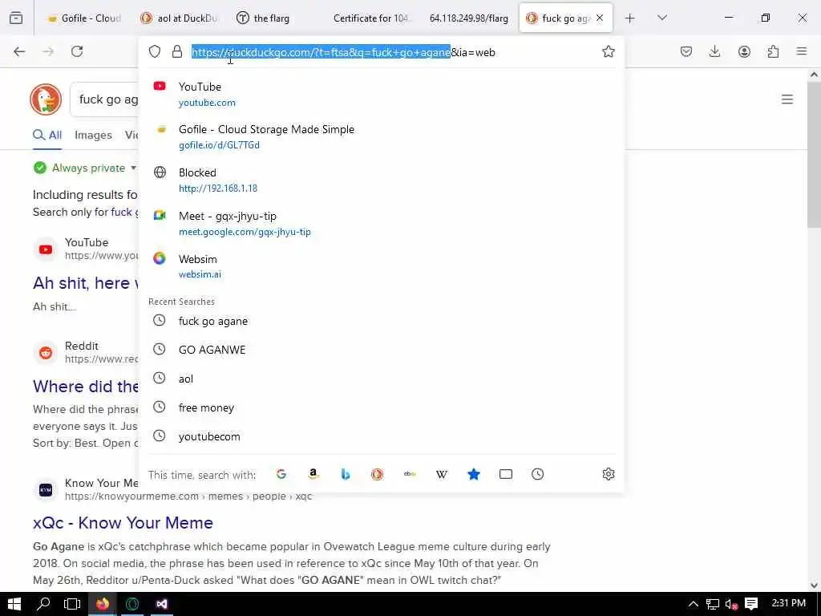Open the Downloads panel
Screen dimensions: 821x616
tap(714, 51)
